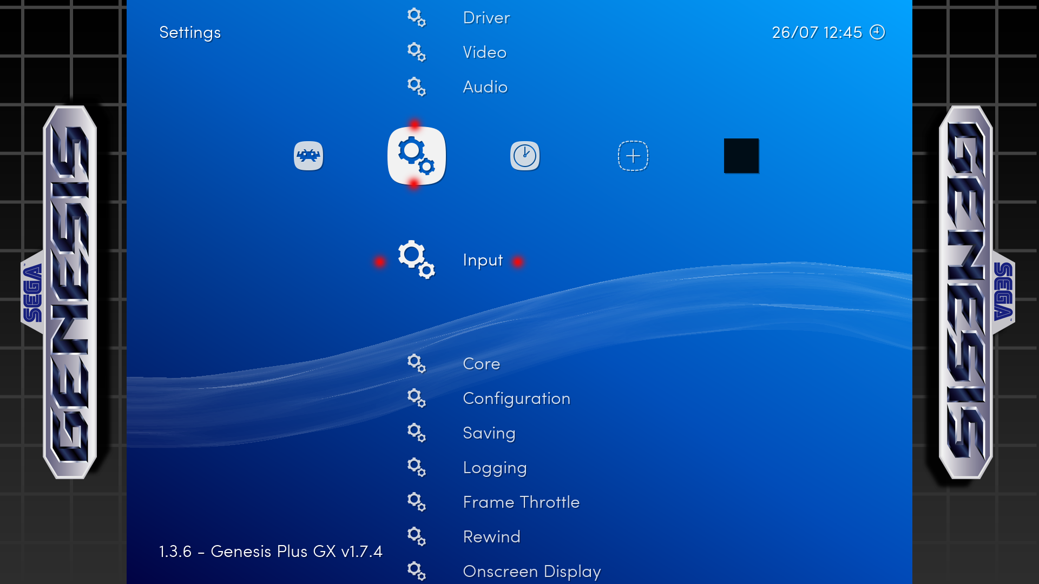Open the Audio settings entry
This screenshot has height=584, width=1039.
(x=485, y=87)
